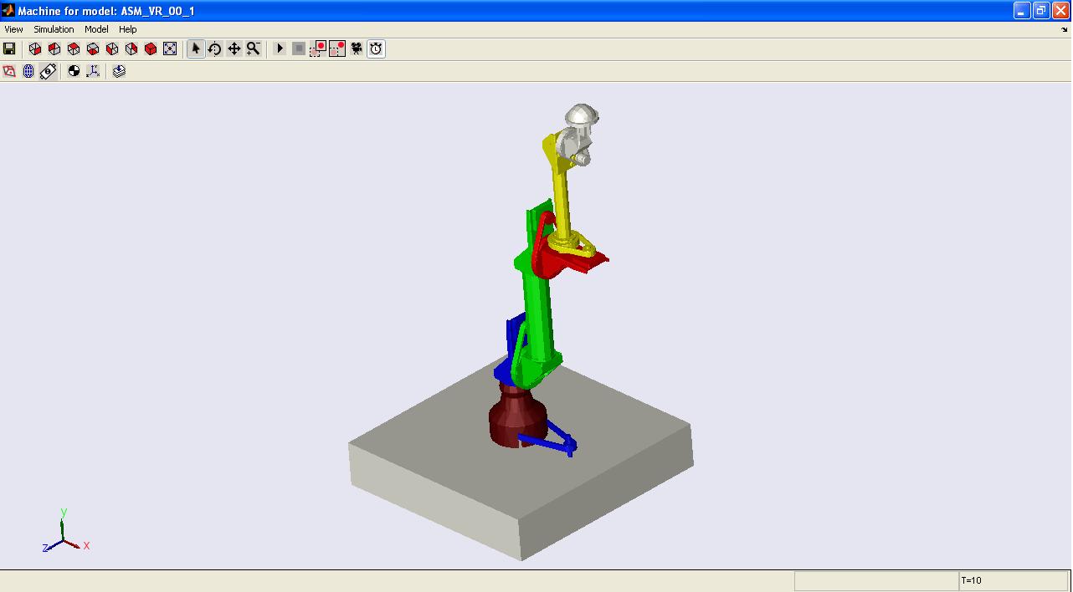Open the Simulation menu
Screen dimensions: 1073x592
54,29
